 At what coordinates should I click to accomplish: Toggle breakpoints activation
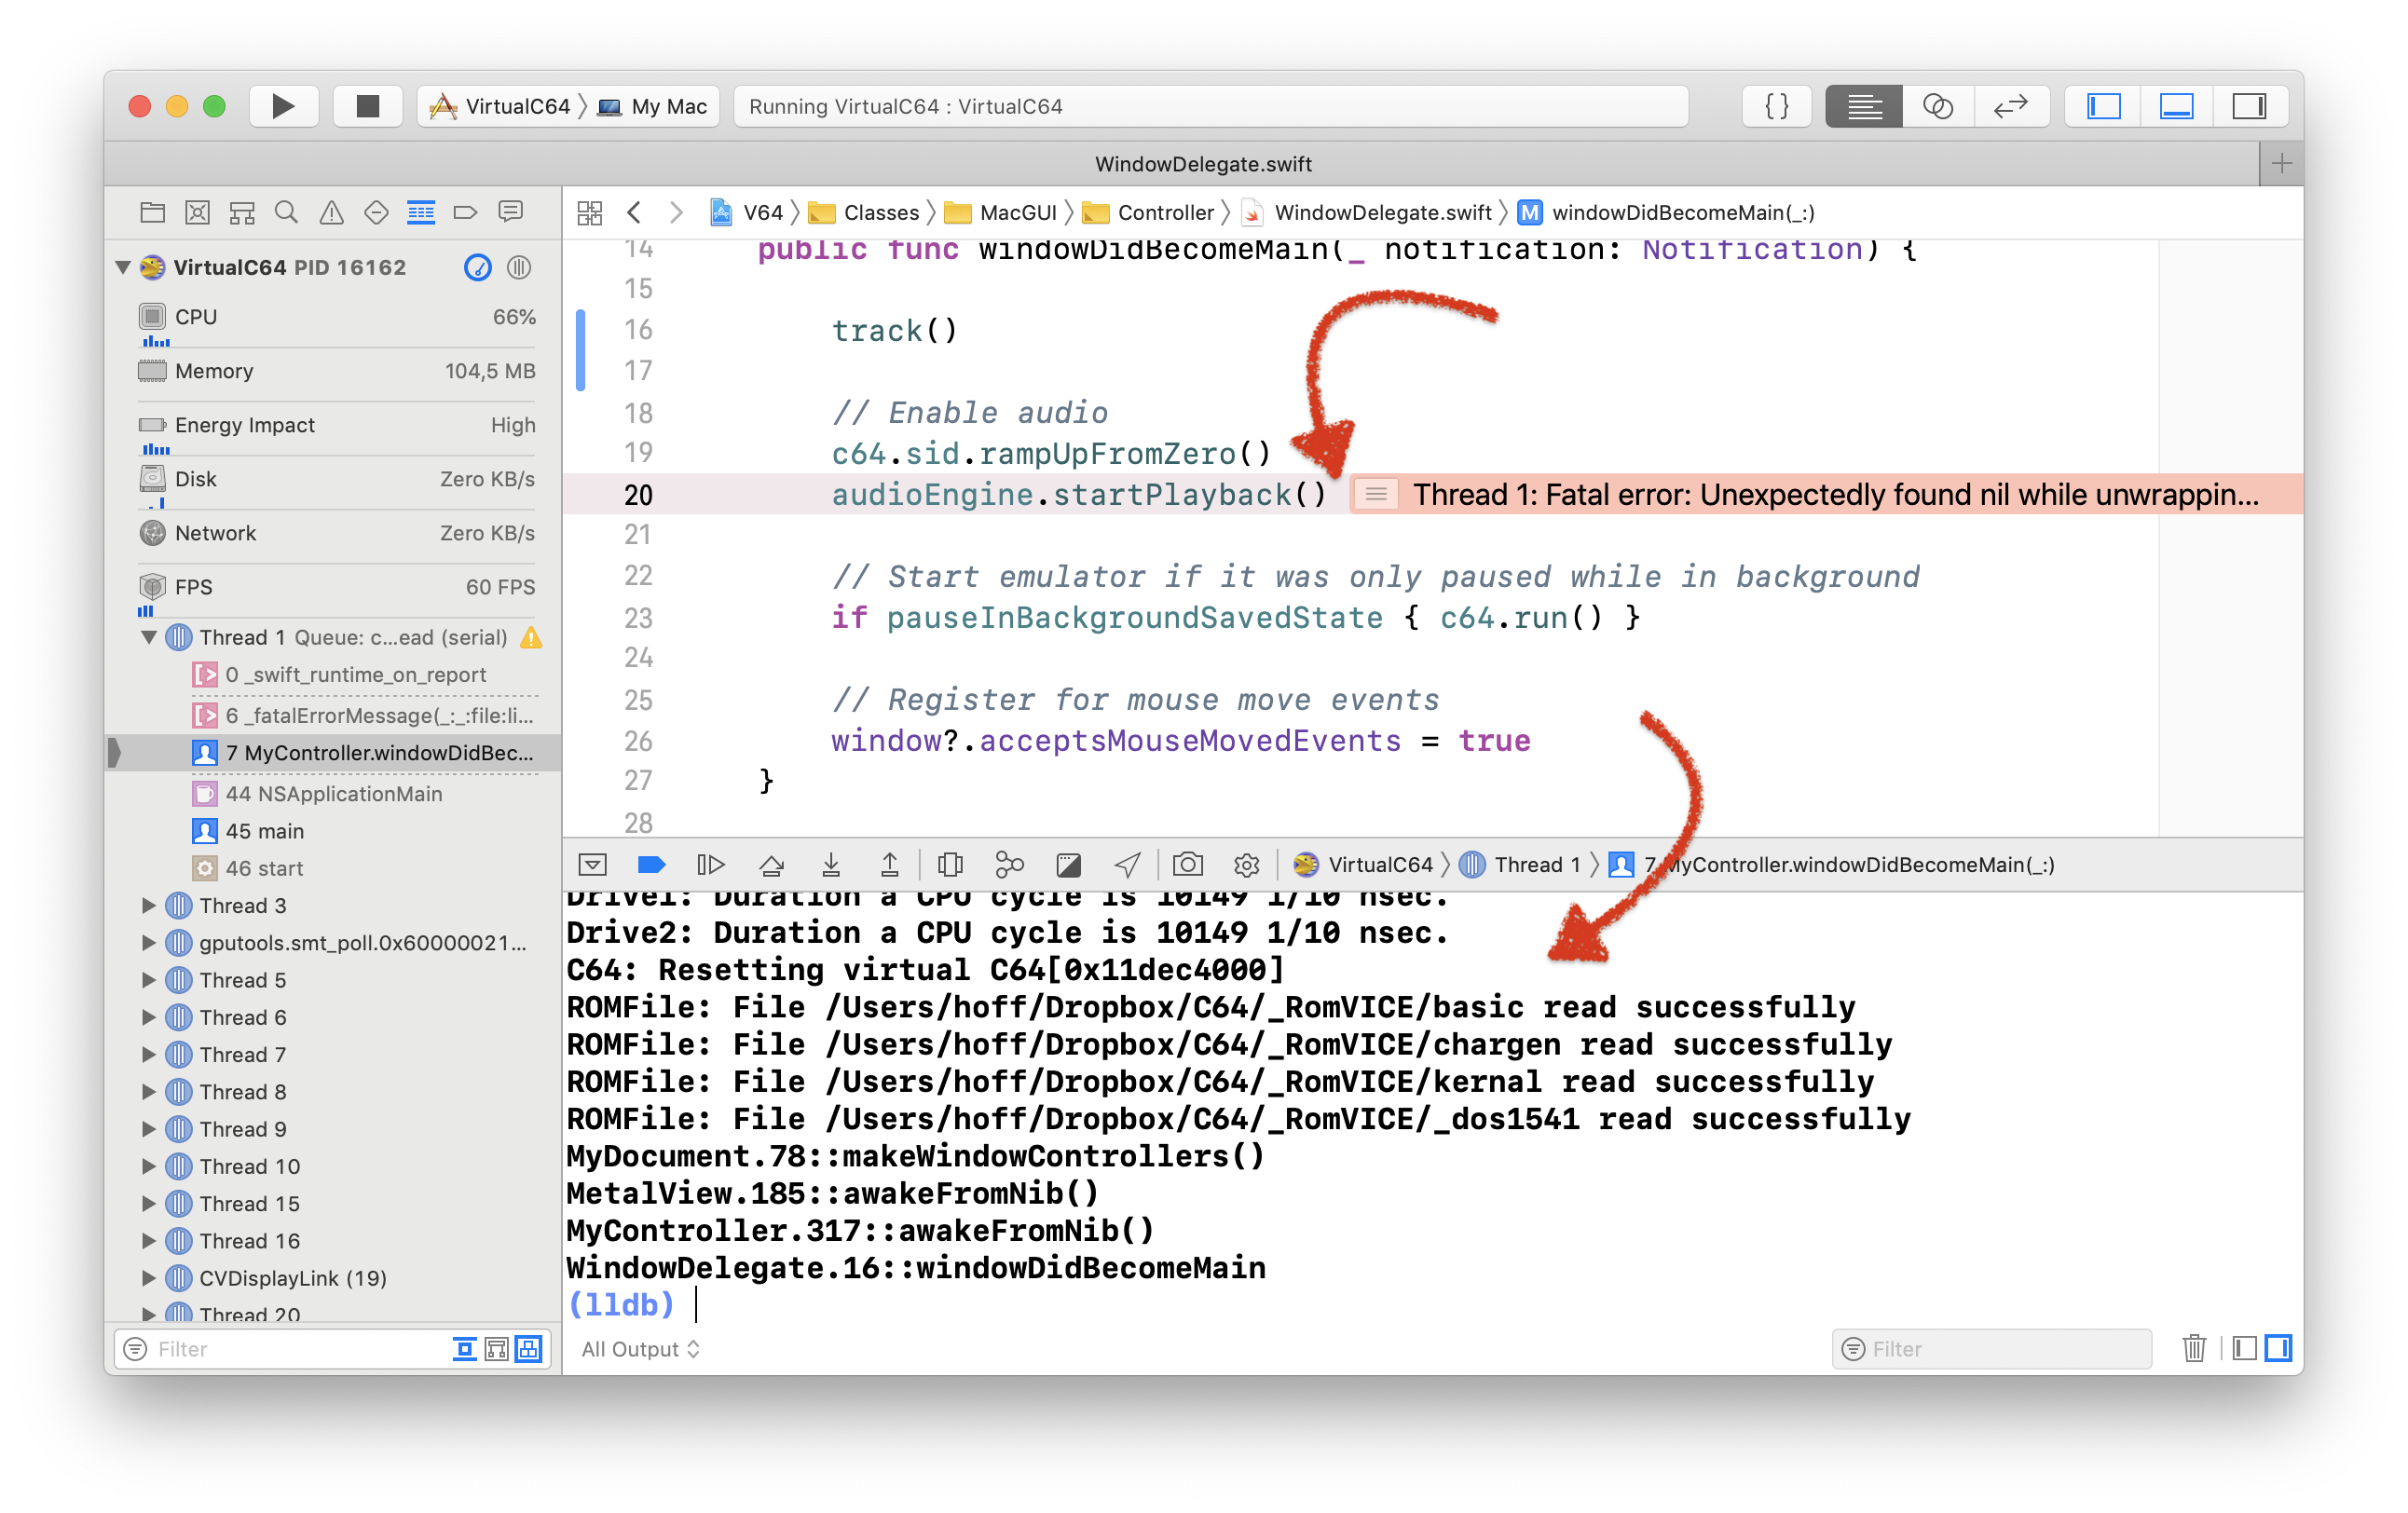[651, 865]
